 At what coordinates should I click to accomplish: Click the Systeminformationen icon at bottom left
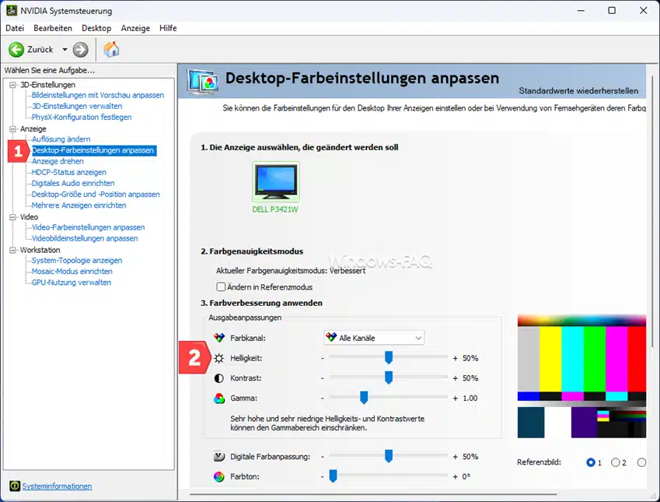pyautogui.click(x=15, y=486)
